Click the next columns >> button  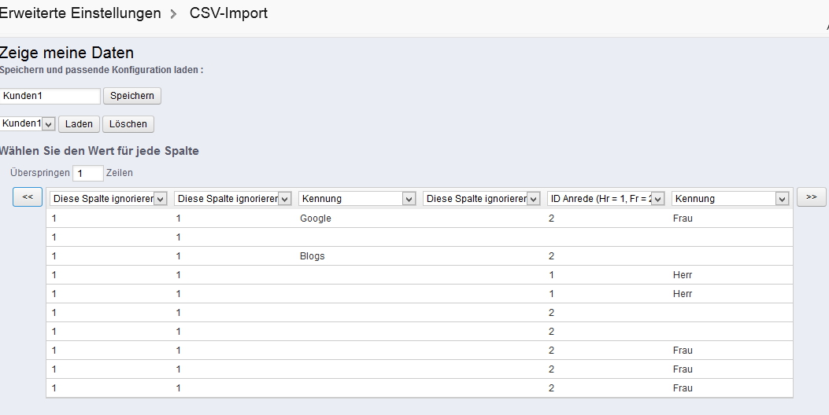pos(812,197)
